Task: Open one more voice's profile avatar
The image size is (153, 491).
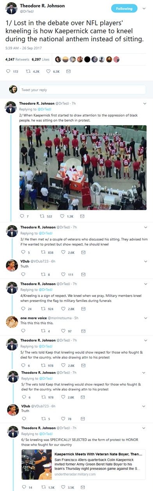Action: click(11, 321)
